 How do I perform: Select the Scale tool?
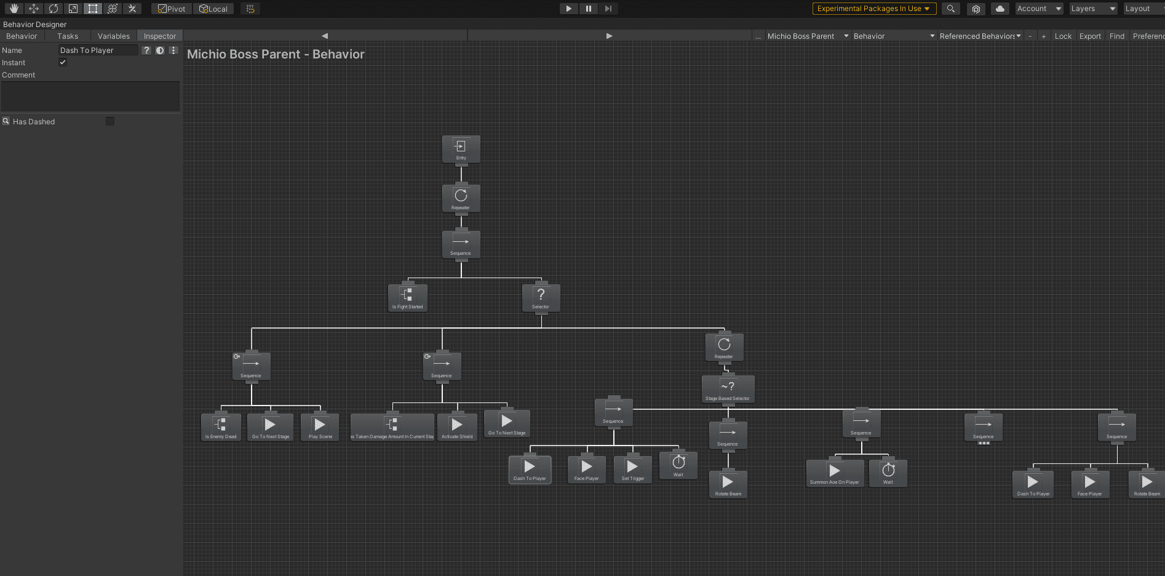click(73, 9)
